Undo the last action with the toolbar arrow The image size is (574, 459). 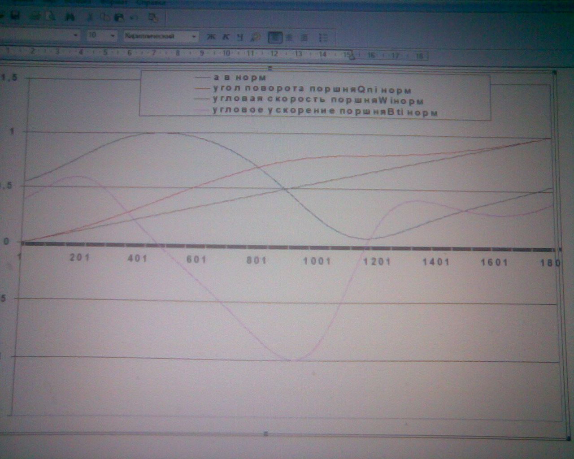pos(134,17)
